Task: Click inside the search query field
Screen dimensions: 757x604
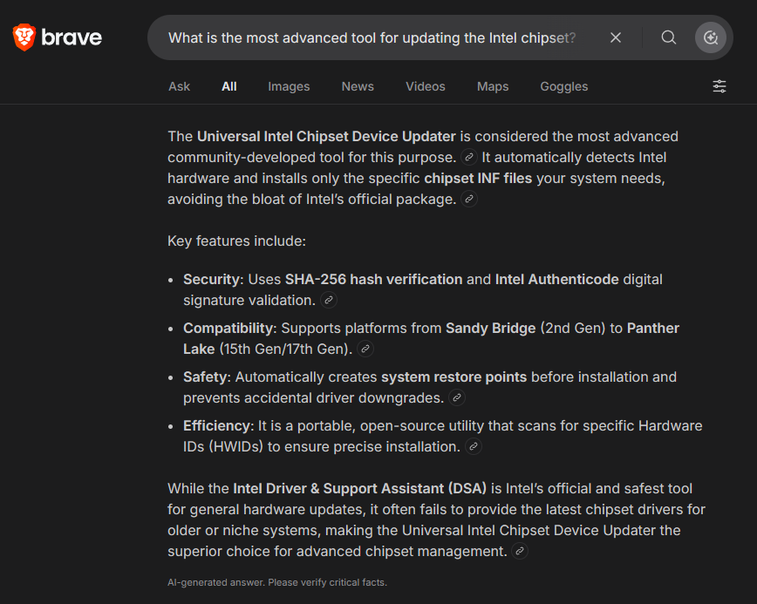Action: [372, 37]
